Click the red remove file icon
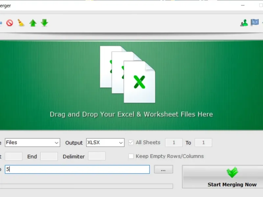This screenshot has width=263, height=197. (10, 23)
